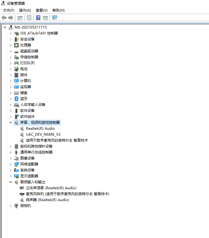The image size is (209, 238).
Task: Collapse the 声音、视频和游戏控制器 category
Action: pyautogui.click(x=10, y=123)
